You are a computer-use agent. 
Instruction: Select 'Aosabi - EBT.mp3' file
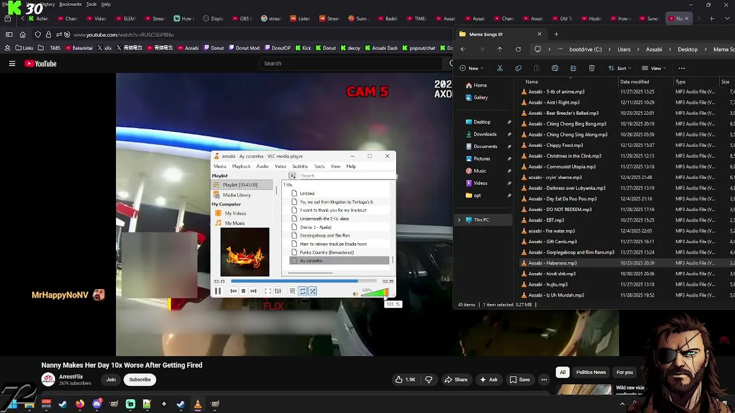[546, 220]
